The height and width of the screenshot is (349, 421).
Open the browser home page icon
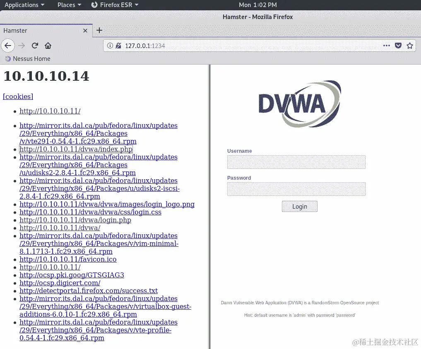48,46
